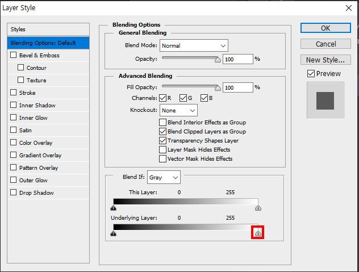The width and height of the screenshot is (359, 272).
Task: Uncheck the B channel checkbox
Action: pyautogui.click(x=204, y=98)
